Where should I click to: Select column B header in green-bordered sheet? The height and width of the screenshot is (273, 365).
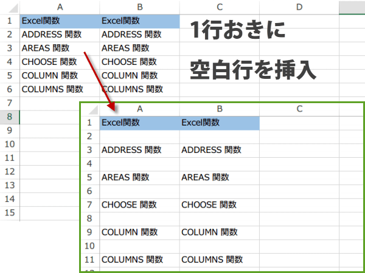pos(220,109)
